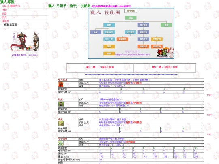Screen dimensions: 219x164
Task: Click the 雙子爆彈 skill icon in table
Action: pyautogui.click(x=61, y=143)
